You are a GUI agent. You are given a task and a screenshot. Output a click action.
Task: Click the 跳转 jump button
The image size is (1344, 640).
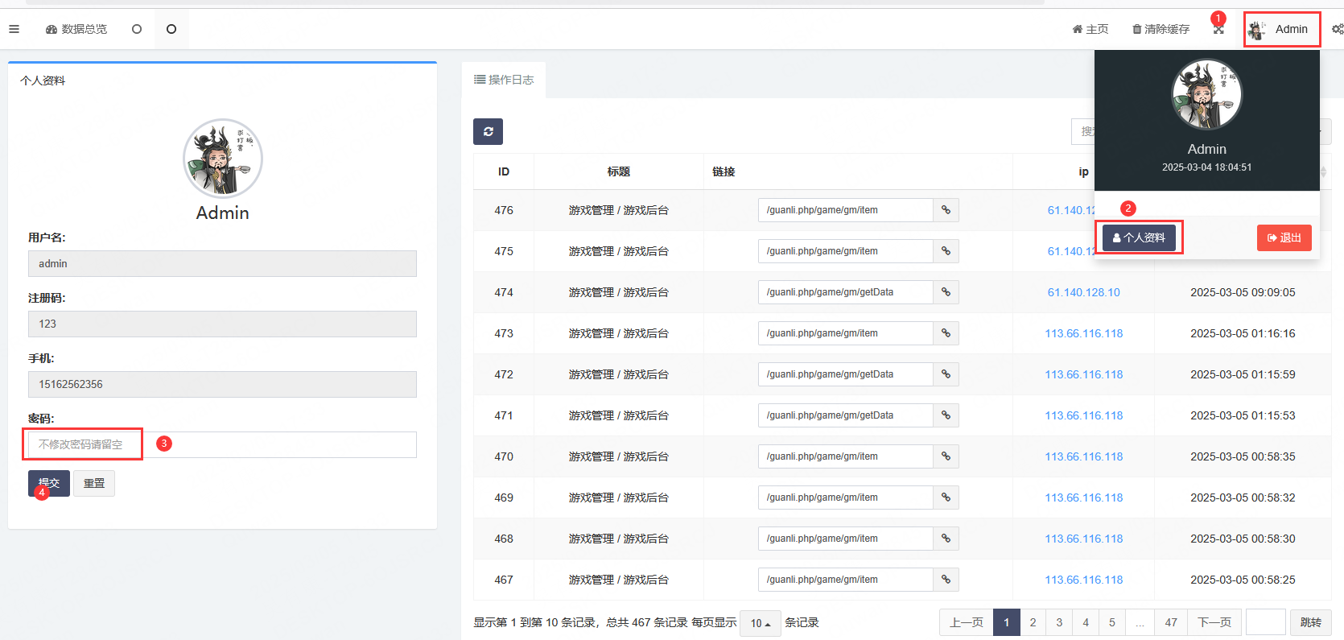pos(1311,622)
